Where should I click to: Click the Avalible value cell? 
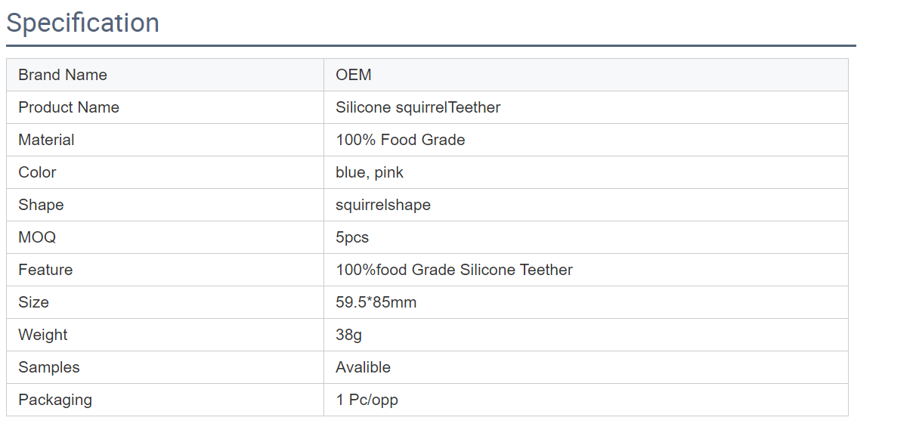[x=586, y=367]
